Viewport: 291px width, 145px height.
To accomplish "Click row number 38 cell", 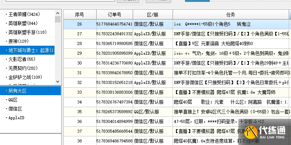I will [x=80, y=141].
